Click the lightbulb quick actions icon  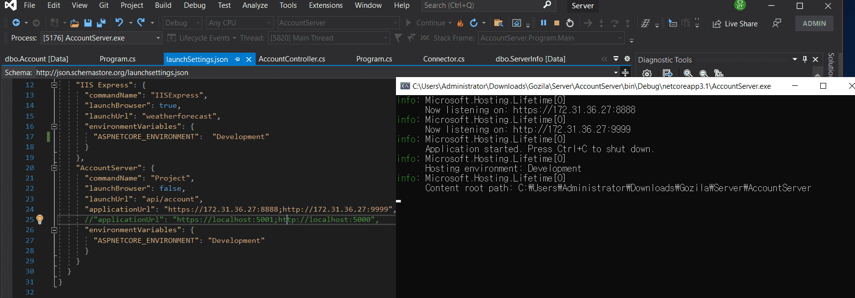click(40, 219)
